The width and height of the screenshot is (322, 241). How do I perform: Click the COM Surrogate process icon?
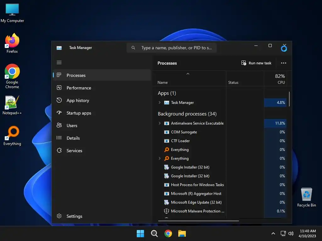167,132
